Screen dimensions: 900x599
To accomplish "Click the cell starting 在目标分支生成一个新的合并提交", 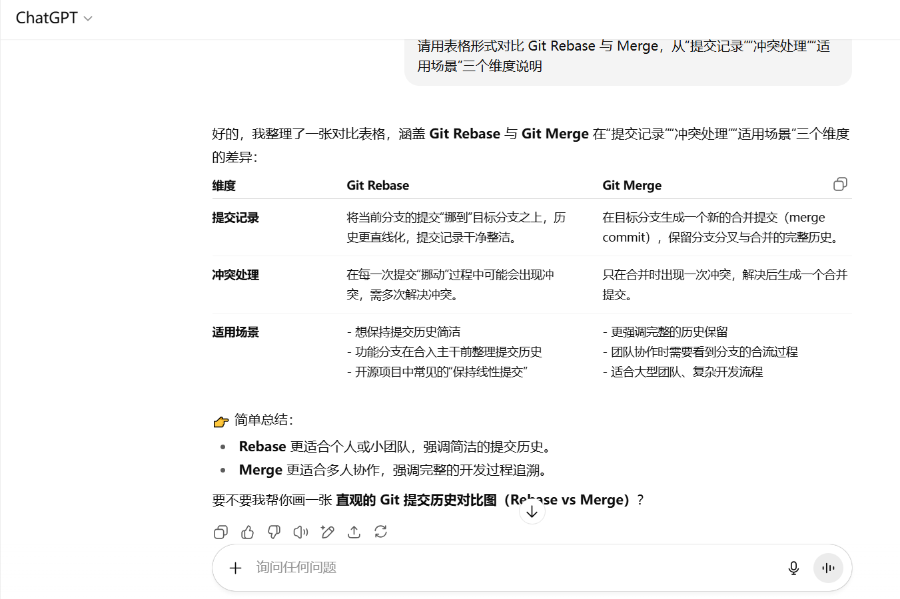I will tap(722, 228).
